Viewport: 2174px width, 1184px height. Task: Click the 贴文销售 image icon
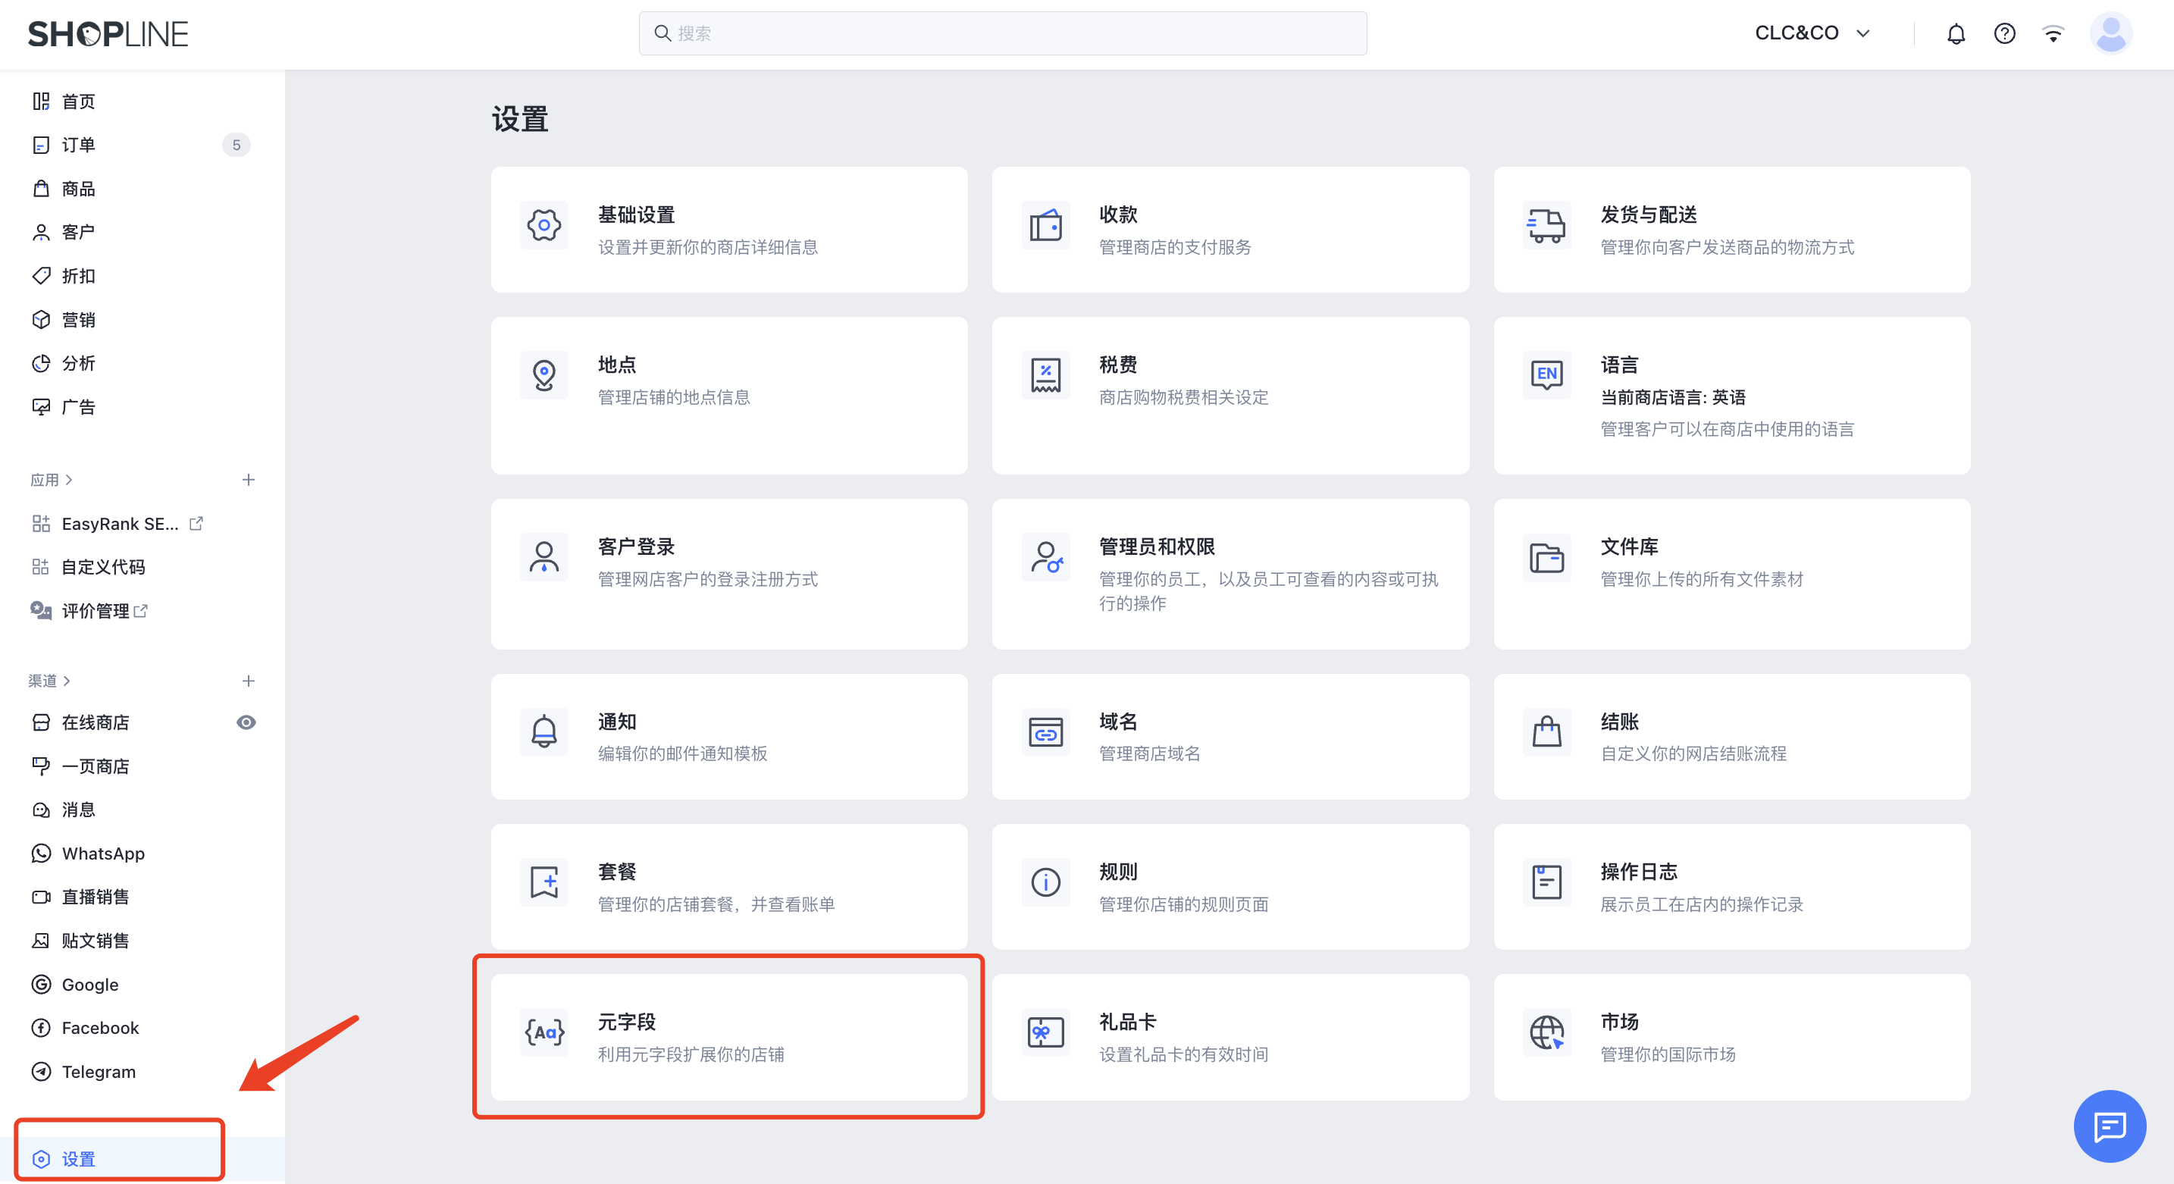(x=40, y=941)
